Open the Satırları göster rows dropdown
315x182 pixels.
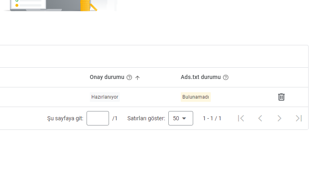[x=181, y=118]
